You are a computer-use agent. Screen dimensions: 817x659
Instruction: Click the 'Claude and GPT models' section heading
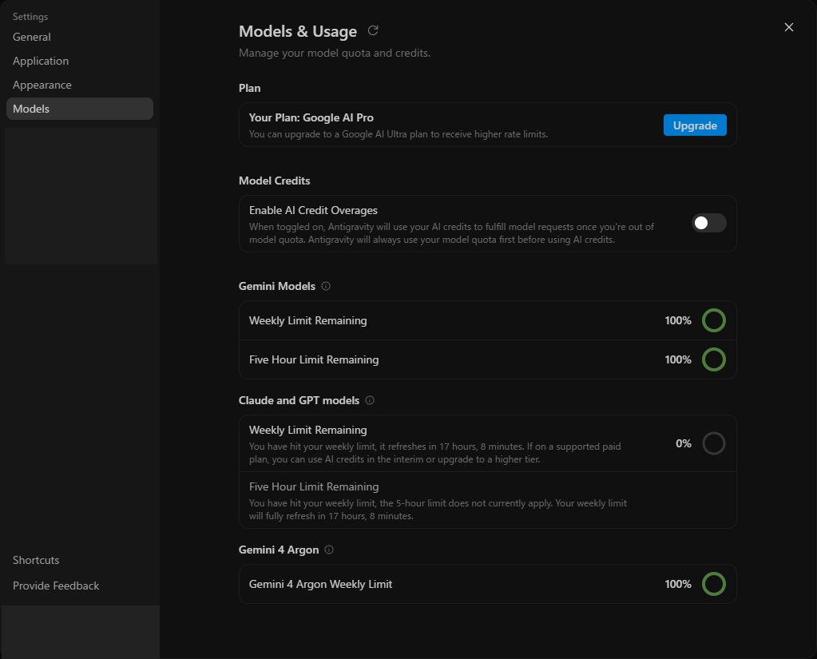pos(299,400)
